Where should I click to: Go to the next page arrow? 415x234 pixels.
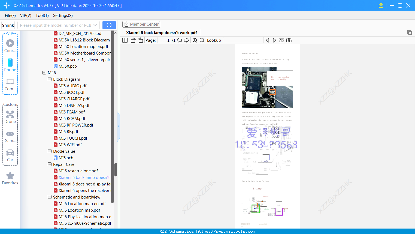coord(186,40)
